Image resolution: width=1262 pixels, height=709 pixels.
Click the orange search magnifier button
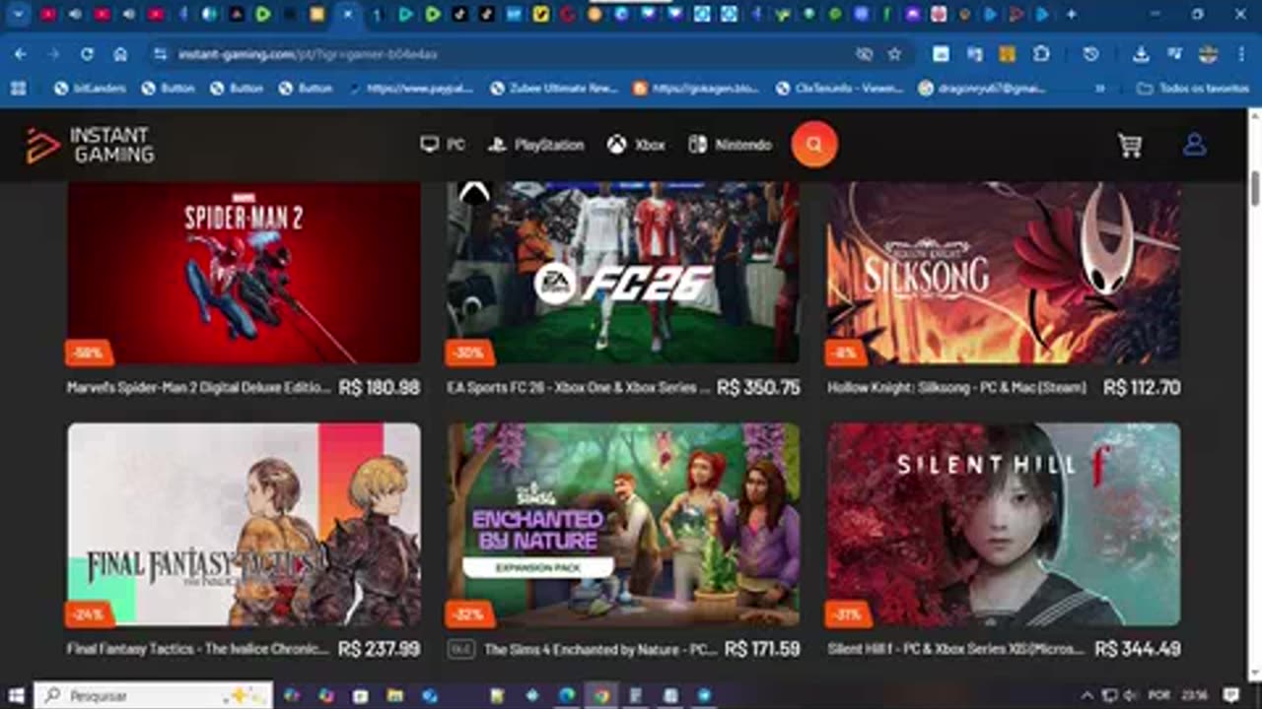(814, 145)
